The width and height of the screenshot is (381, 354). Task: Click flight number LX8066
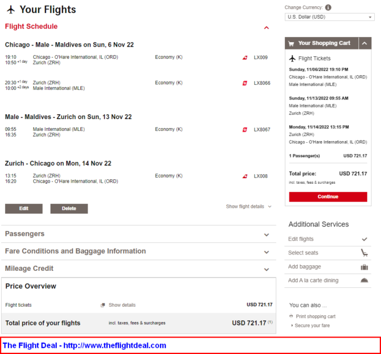[262, 83]
